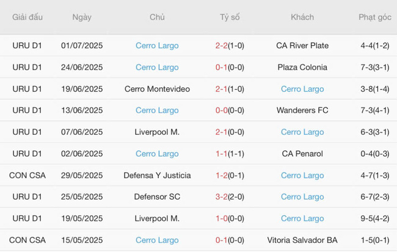The image size is (397, 252).
Task: Click the Phạt góc column header
Action: pyautogui.click(x=374, y=17)
